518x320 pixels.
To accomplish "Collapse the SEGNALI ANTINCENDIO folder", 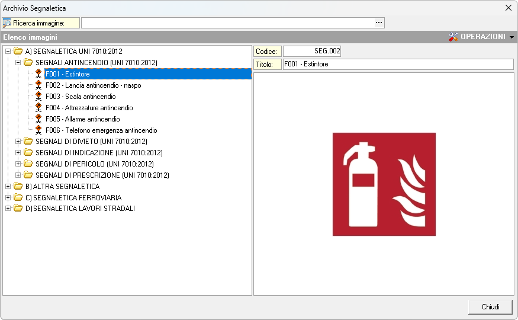I will [18, 62].
